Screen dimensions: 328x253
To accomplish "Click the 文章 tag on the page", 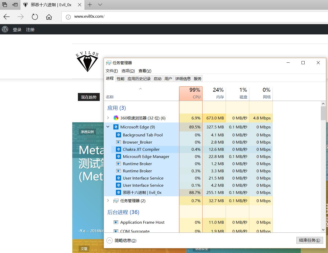I will pos(84,249).
